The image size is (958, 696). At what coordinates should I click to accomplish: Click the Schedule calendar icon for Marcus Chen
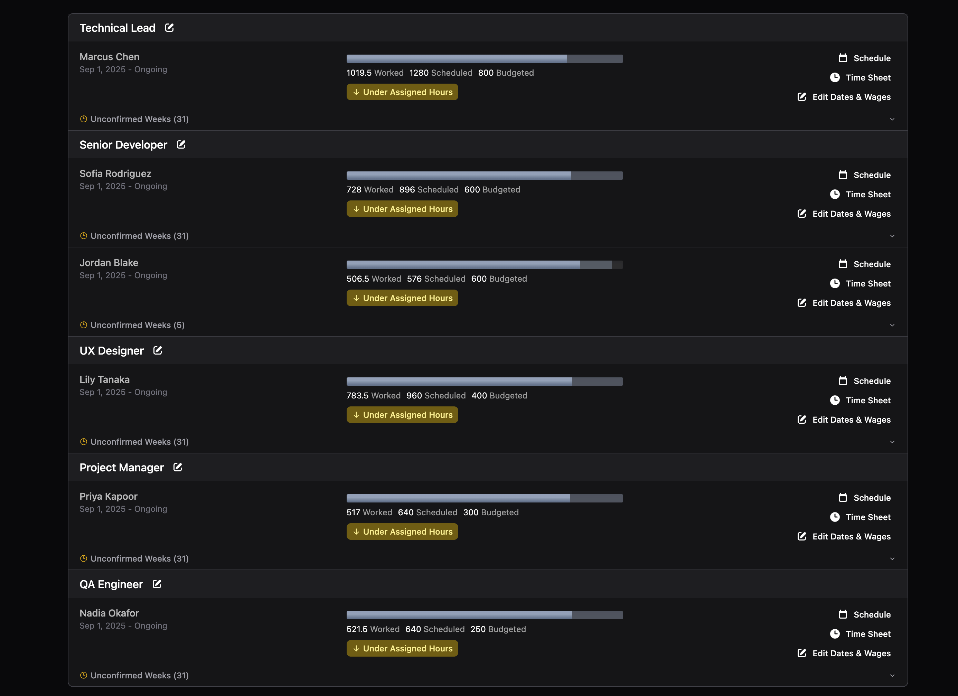(x=843, y=58)
